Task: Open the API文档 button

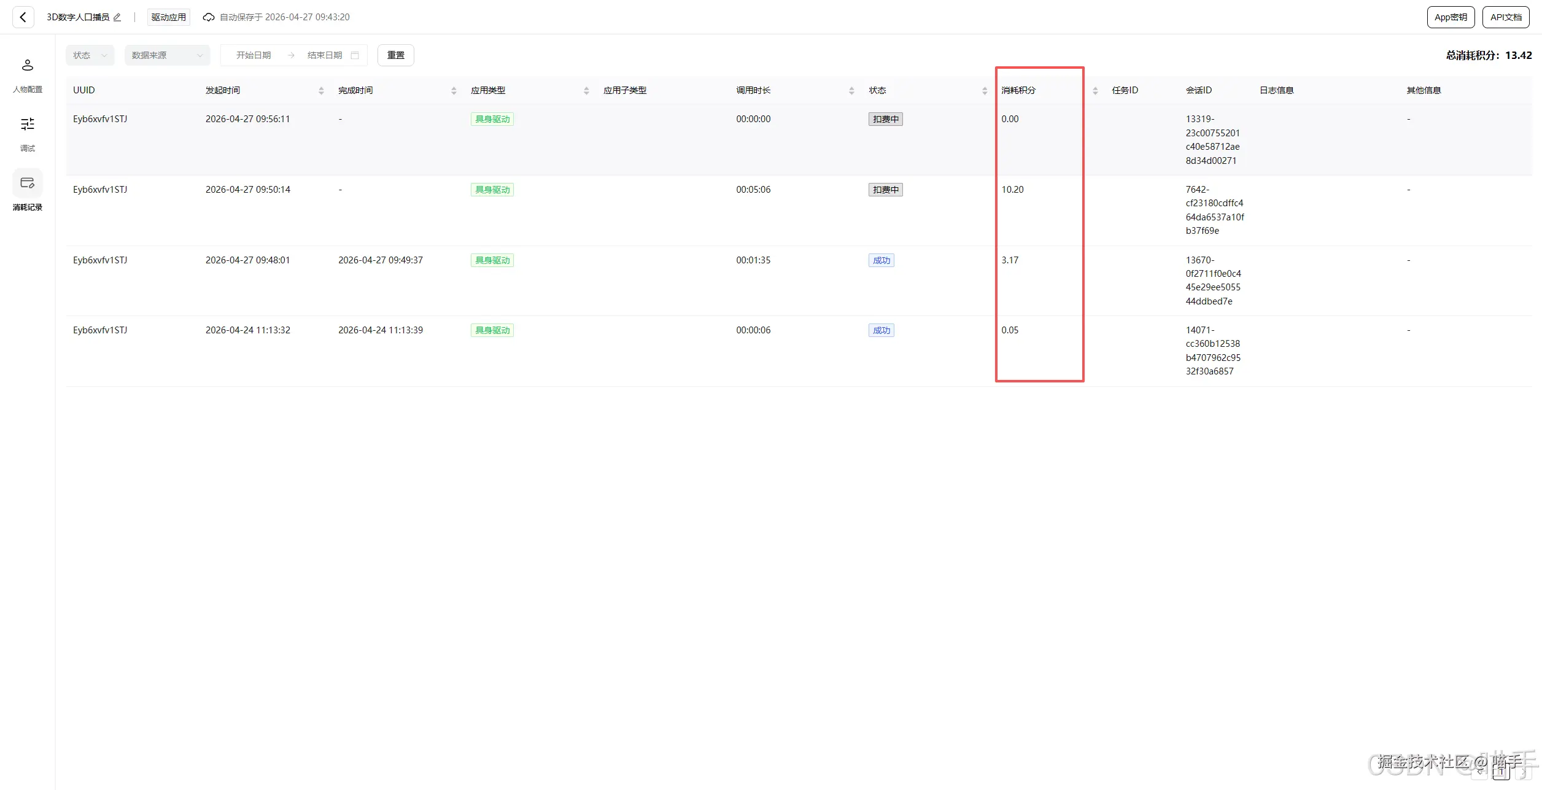Action: tap(1506, 17)
